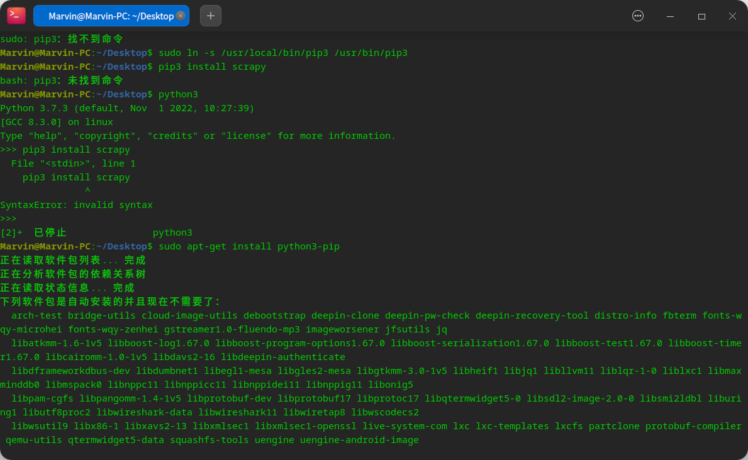Click the terminal application icon in the title bar
The image size is (748, 460).
[x=16, y=15]
